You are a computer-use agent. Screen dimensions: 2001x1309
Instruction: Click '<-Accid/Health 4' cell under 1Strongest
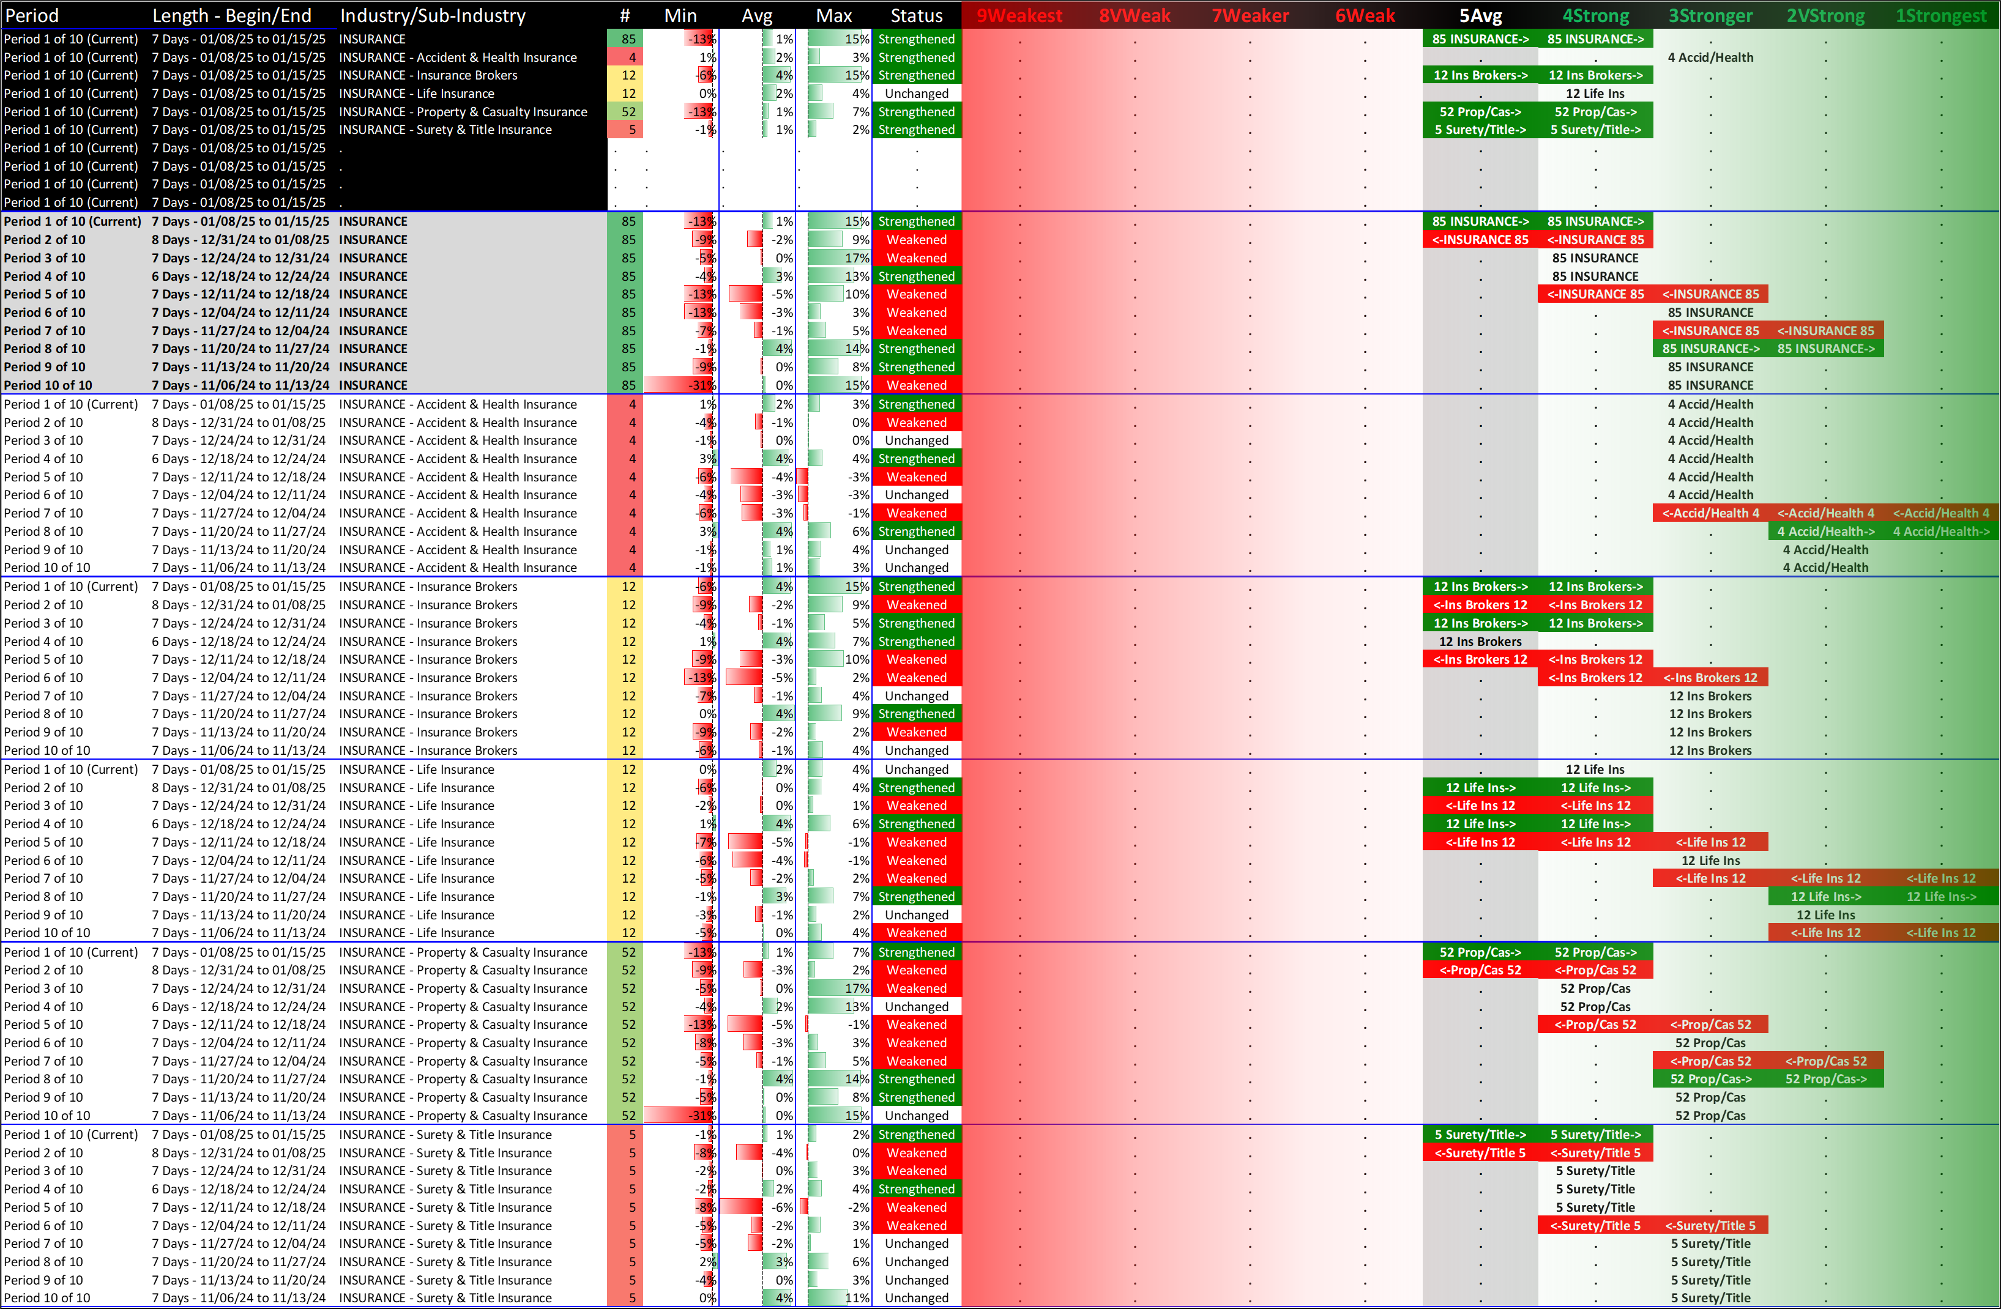click(x=1940, y=513)
